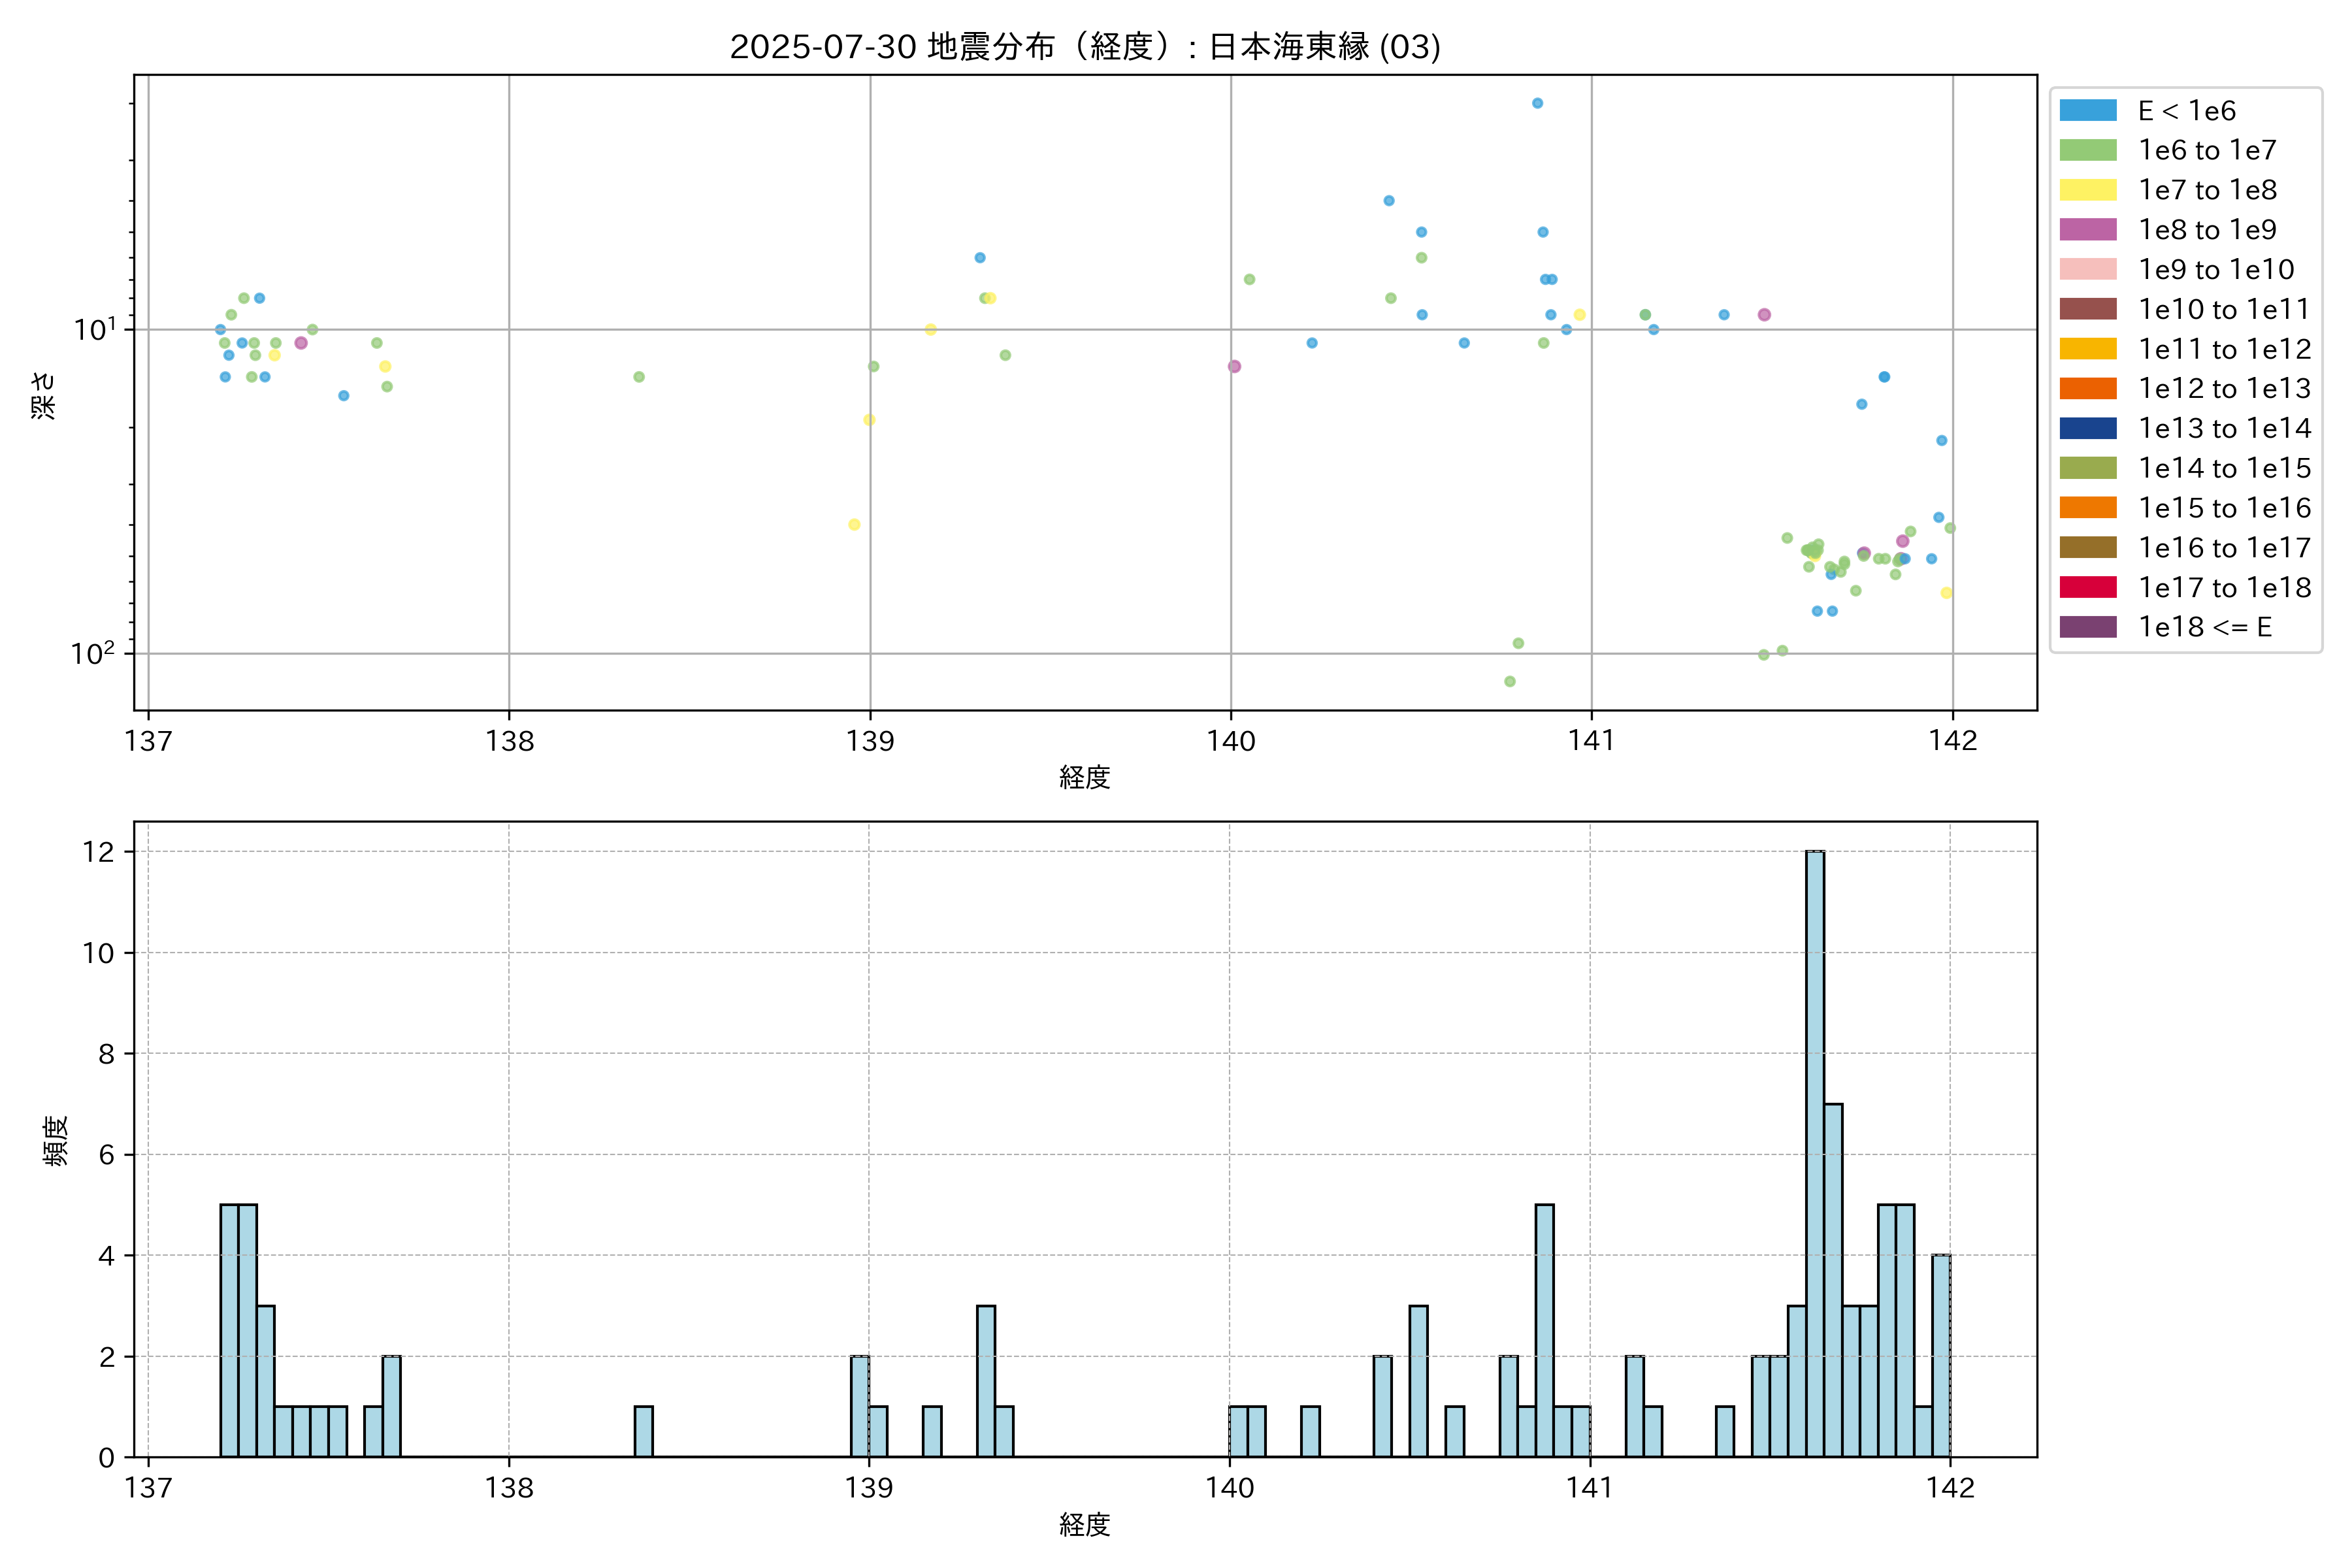Click the isolated histogram bar near 138.4

pyautogui.click(x=643, y=1431)
